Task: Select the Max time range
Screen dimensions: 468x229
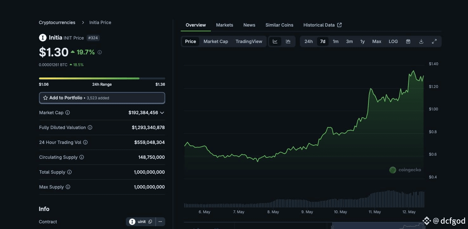Action: click(x=377, y=41)
